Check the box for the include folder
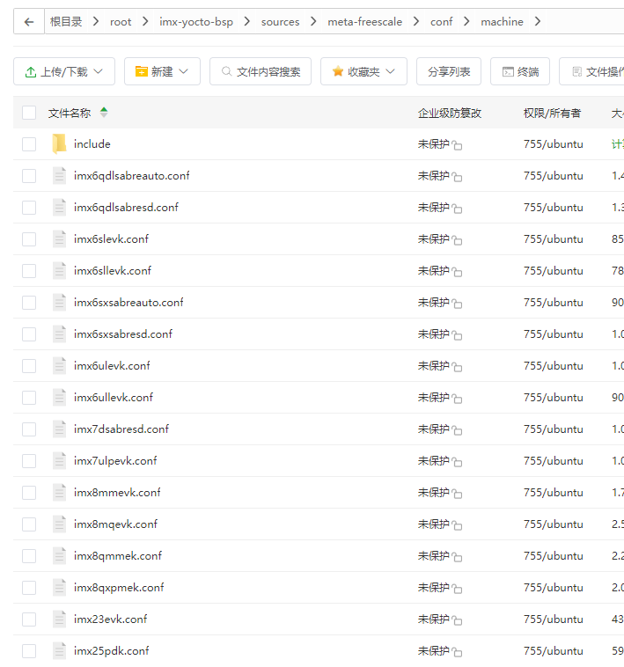 (29, 144)
